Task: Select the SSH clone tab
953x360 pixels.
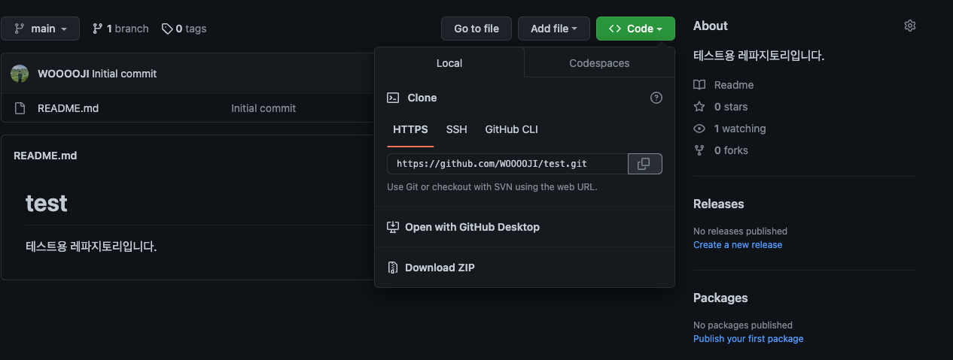Action: [456, 129]
